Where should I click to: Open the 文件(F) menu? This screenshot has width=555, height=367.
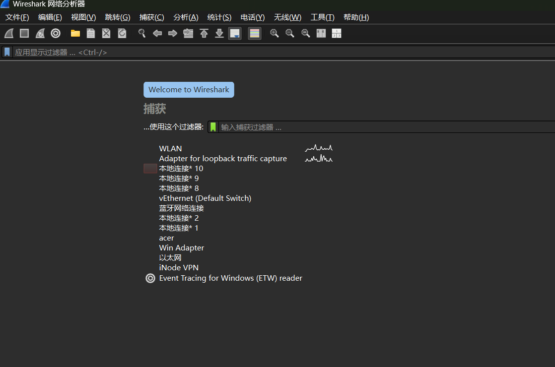tap(17, 17)
